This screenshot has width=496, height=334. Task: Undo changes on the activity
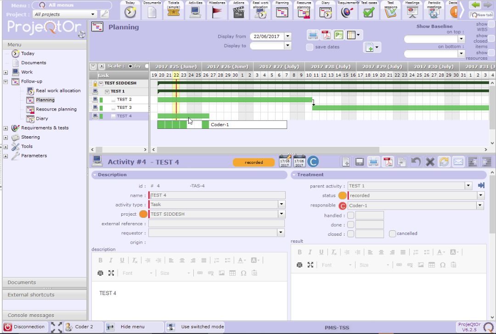[x=416, y=161]
